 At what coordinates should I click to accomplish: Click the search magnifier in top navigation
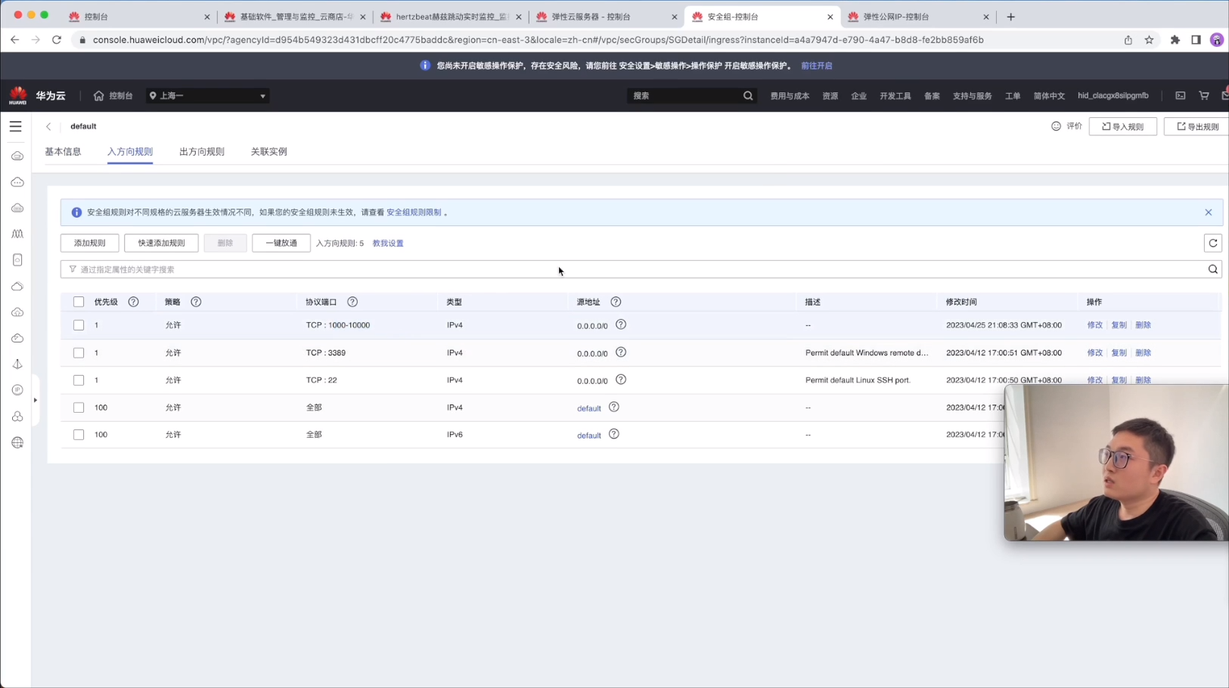click(x=748, y=96)
